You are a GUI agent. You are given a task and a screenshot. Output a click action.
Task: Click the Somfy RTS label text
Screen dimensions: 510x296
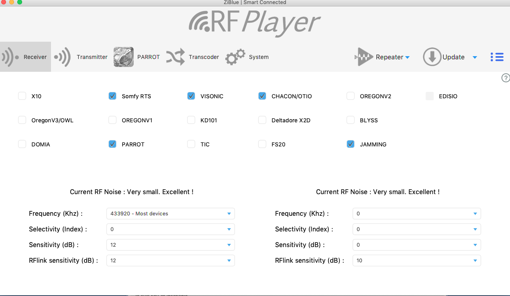coord(137,96)
